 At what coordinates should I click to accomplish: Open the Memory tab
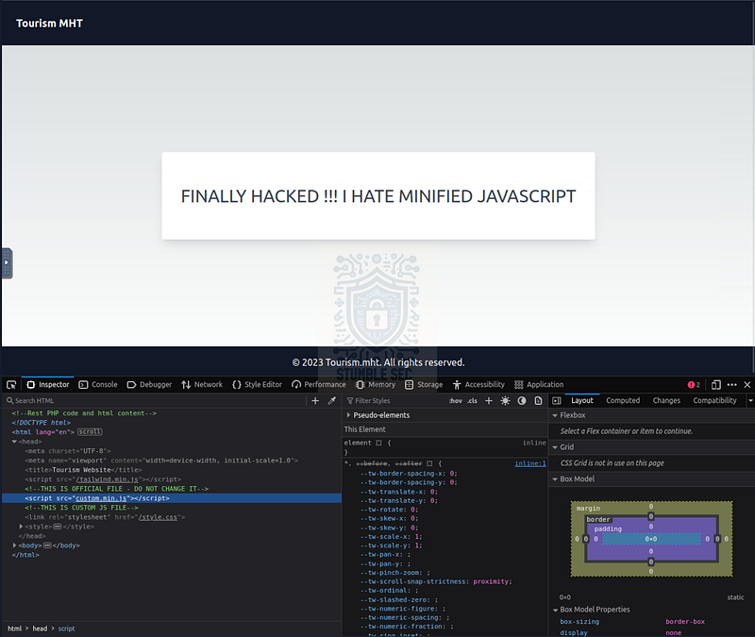click(376, 385)
